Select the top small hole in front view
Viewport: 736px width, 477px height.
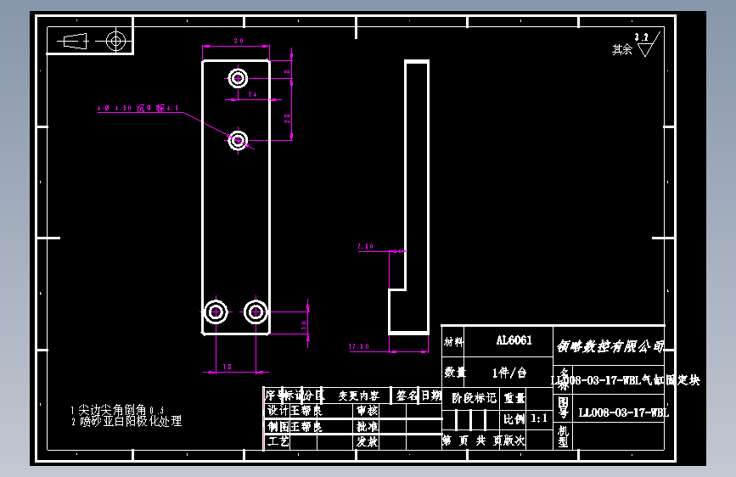238,78
